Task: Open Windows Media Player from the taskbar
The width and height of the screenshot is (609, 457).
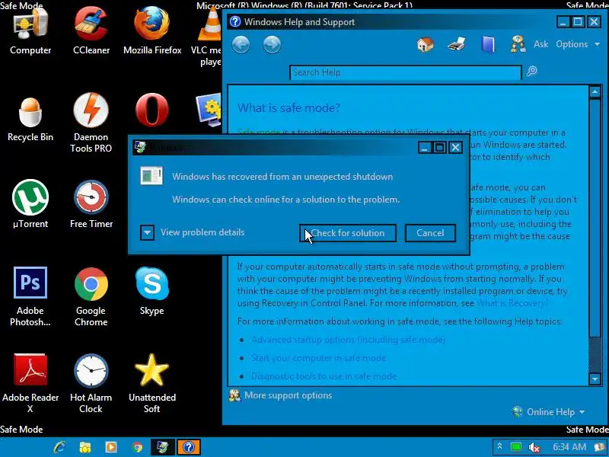Action: tap(111, 447)
